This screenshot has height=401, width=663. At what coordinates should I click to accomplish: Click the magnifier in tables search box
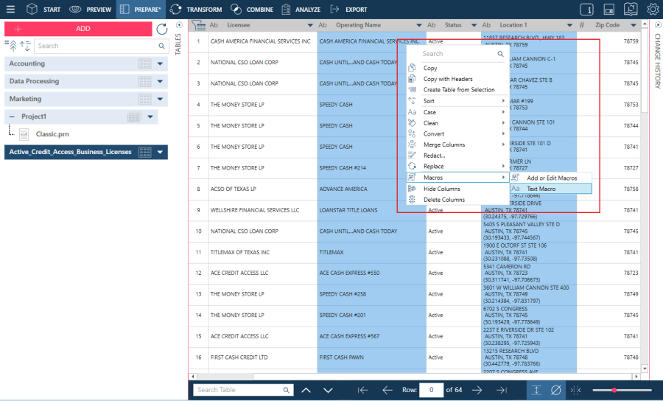coord(161,46)
